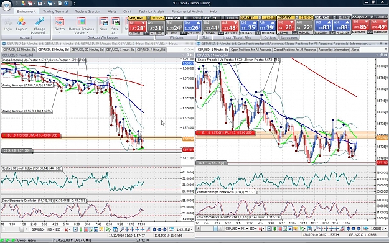
Task: Click red square icon in 1-Minute chart toolbar
Action: click(x=280, y=229)
